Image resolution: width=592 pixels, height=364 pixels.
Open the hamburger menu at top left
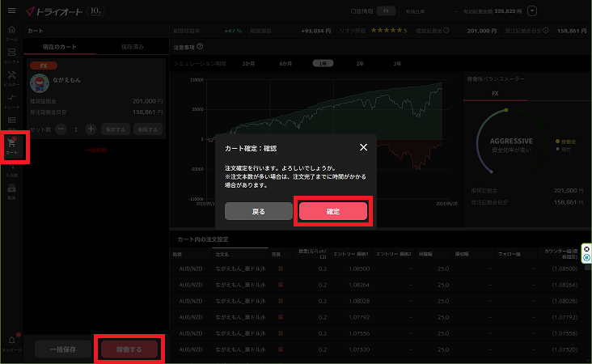(11, 11)
